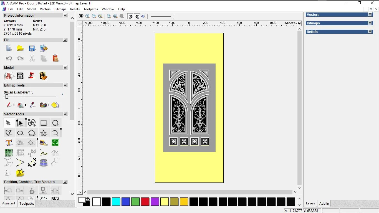Expand the Reliefs panel on the right
This screenshot has height=213, width=379.
click(370, 32)
